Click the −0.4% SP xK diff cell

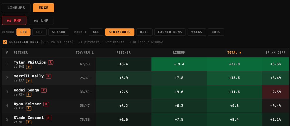point(276,106)
